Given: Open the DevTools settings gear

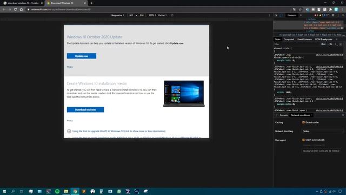Looking at the screenshot, I should [333, 15].
